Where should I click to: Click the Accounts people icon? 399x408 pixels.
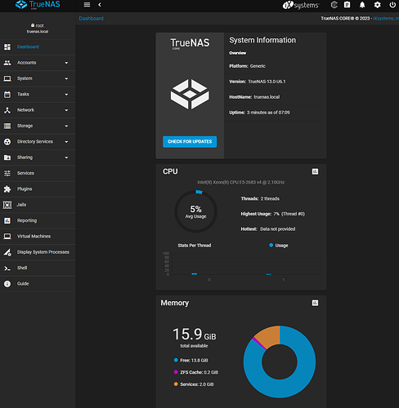click(7, 63)
